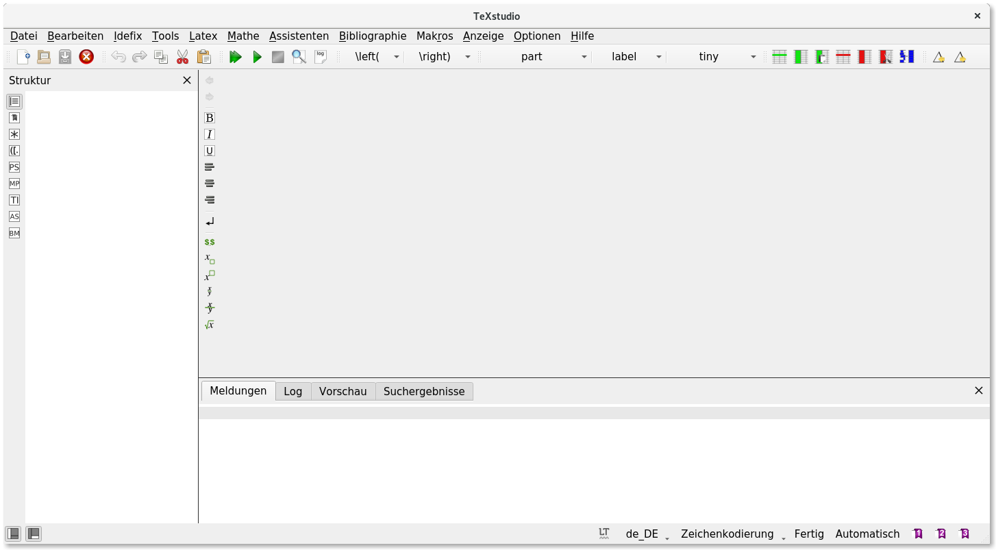
Task: Click the save document icon
Action: 65,57
